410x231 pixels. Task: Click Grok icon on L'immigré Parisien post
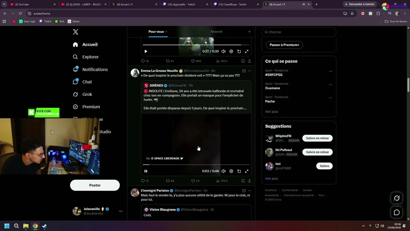(244, 191)
